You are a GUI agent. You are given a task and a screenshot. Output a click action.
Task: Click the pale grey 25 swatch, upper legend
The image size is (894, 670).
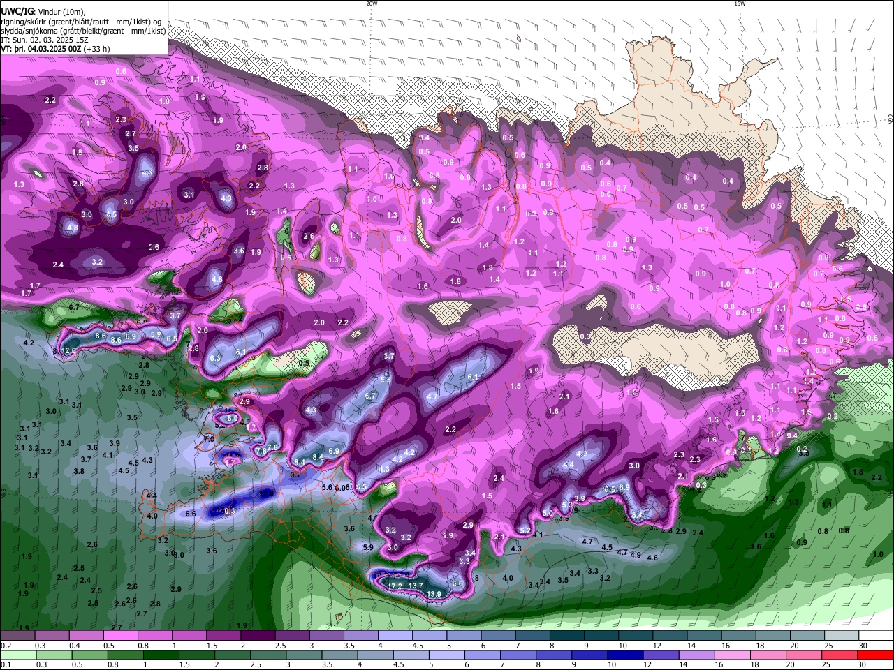(842, 636)
